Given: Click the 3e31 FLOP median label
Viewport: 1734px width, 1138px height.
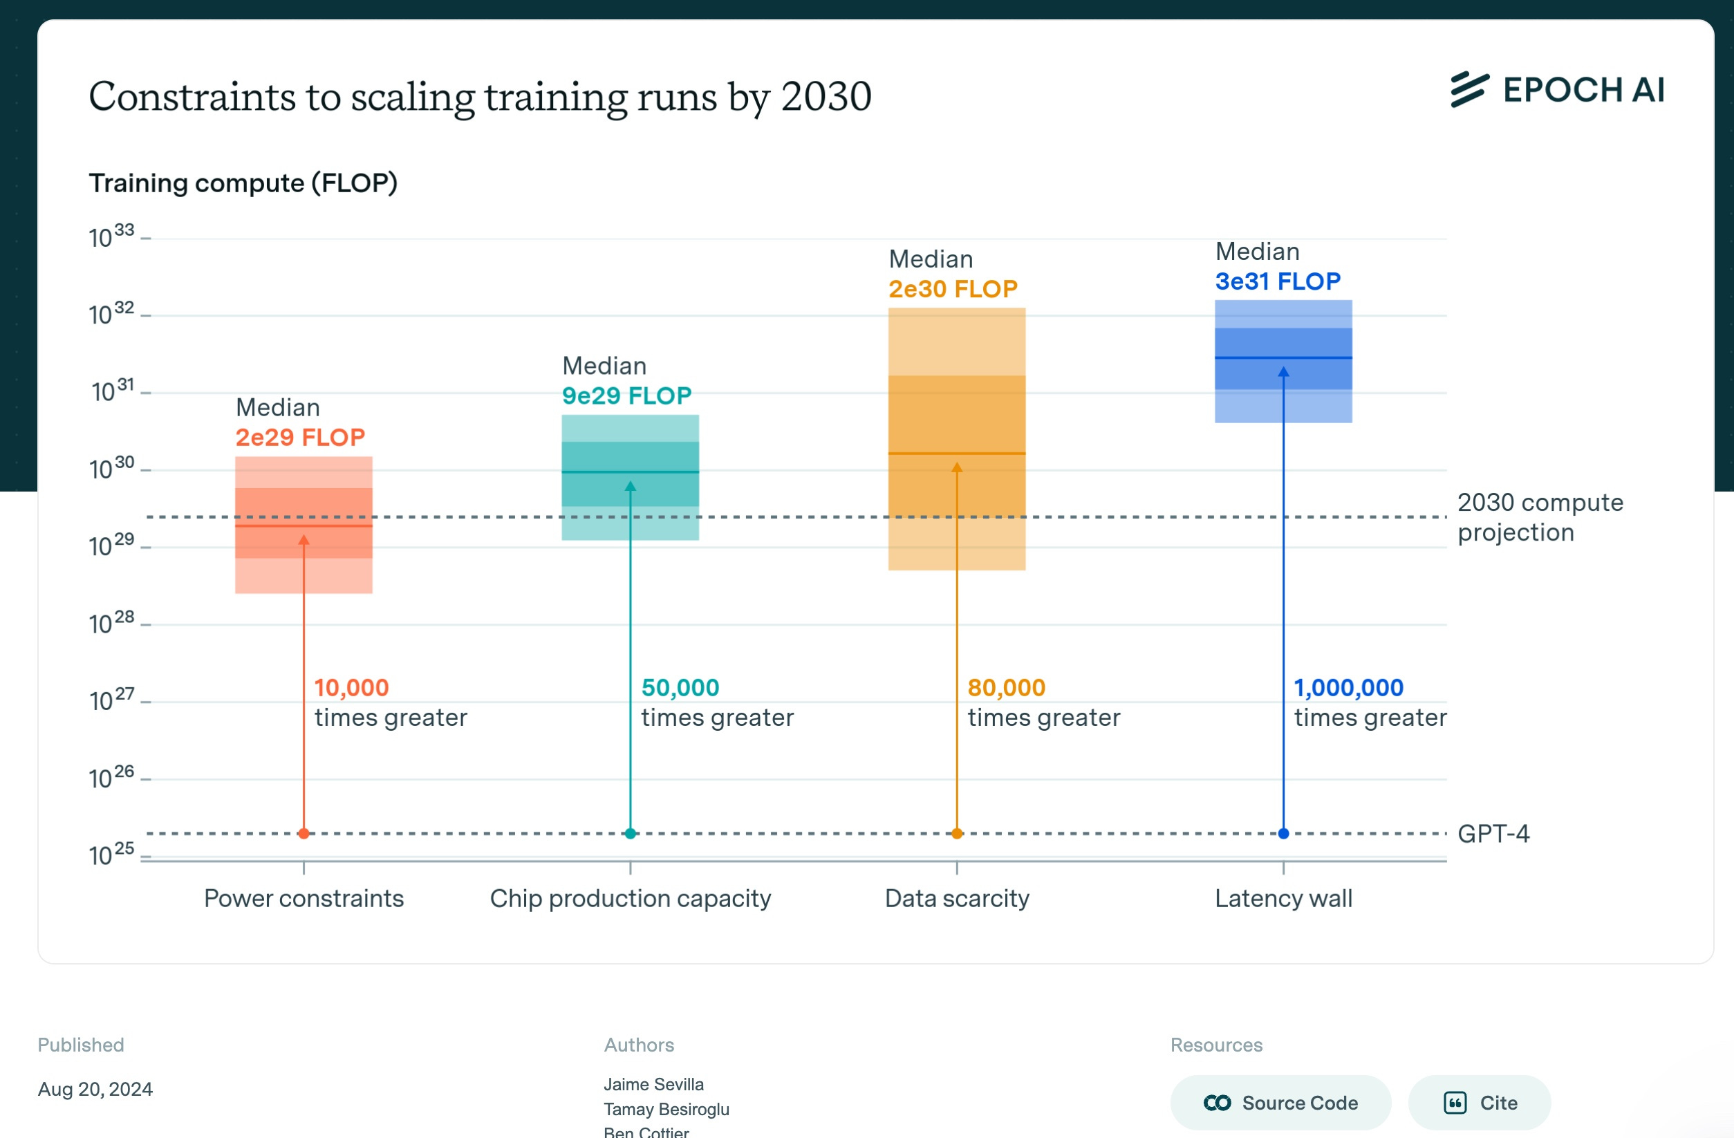Looking at the screenshot, I should point(1277,281).
